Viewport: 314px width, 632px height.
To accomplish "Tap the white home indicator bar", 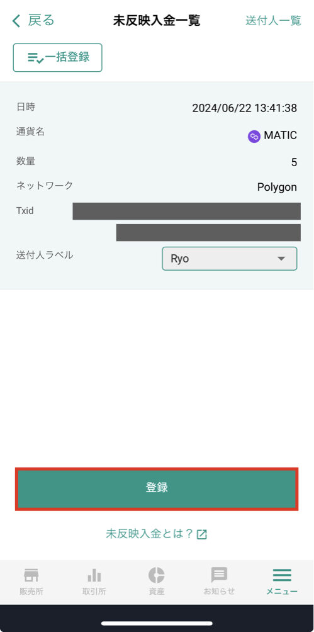I will [x=157, y=623].
